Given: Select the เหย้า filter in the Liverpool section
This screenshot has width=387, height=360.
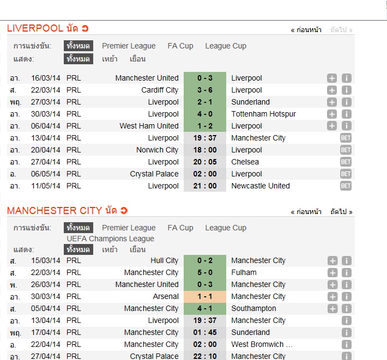Looking at the screenshot, I should 110,59.
